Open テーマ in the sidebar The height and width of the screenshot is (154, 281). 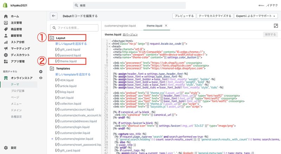(15, 84)
